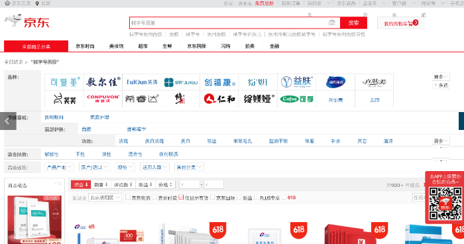Uncheck the 仅显示有货 checkbox

click(x=181, y=197)
